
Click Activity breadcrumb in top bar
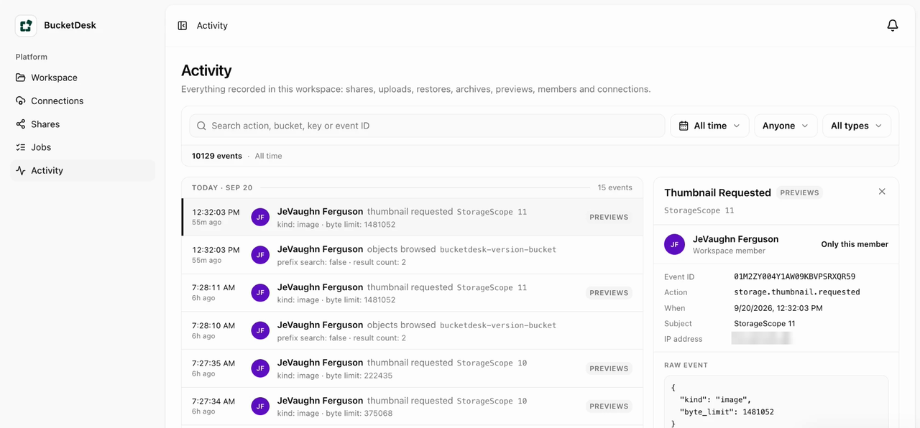212,26
